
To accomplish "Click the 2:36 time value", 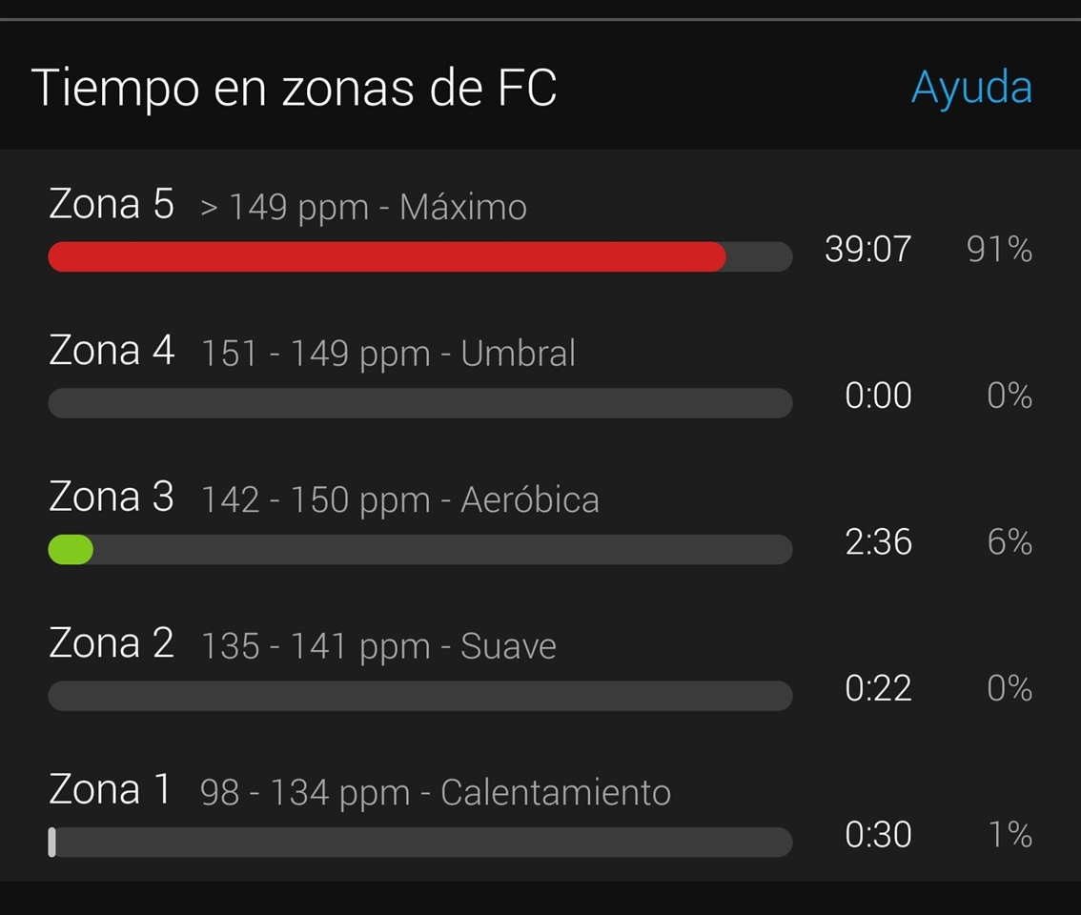I will (x=878, y=542).
